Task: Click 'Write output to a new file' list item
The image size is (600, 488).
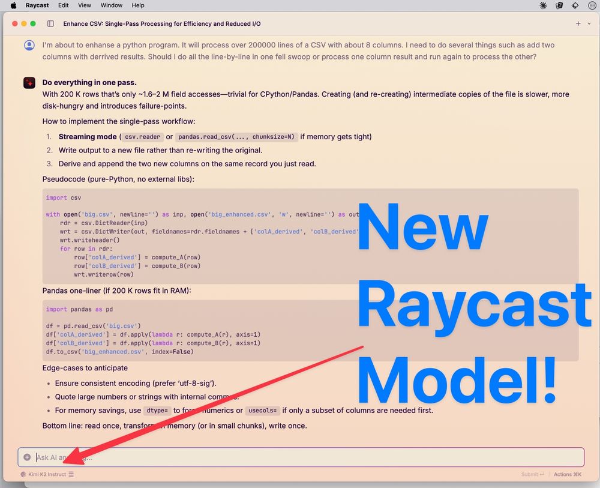Action: 160,150
